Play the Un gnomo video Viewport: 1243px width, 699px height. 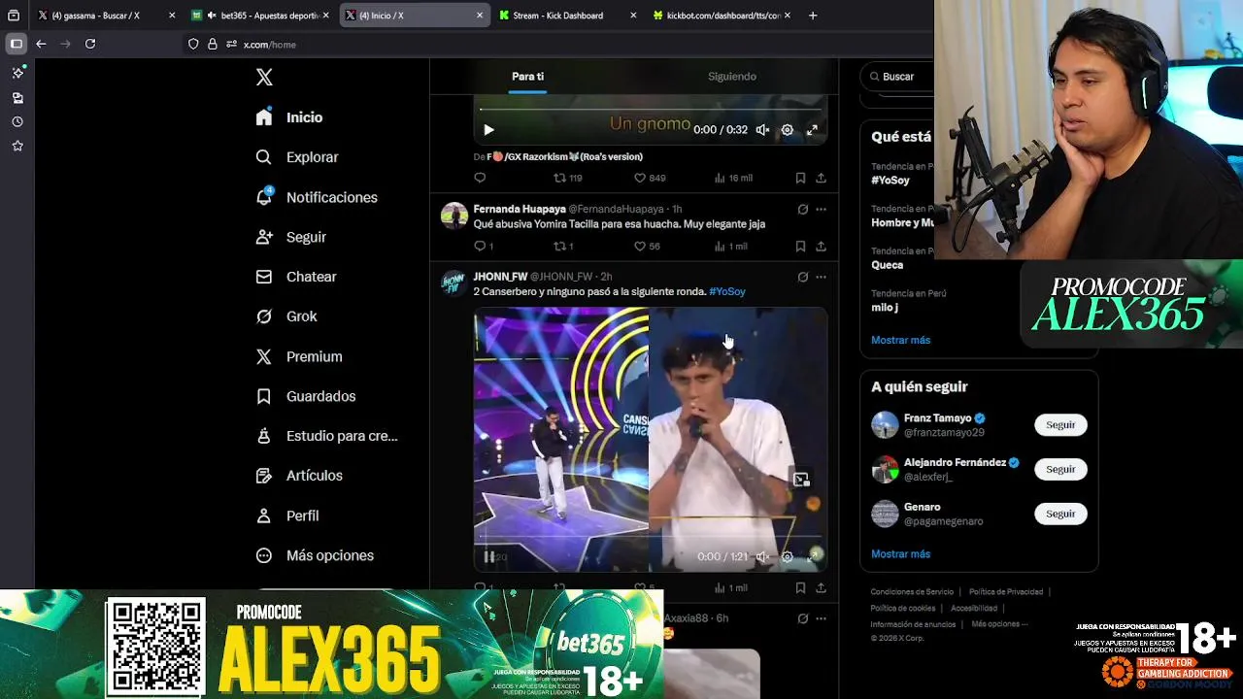tap(488, 130)
